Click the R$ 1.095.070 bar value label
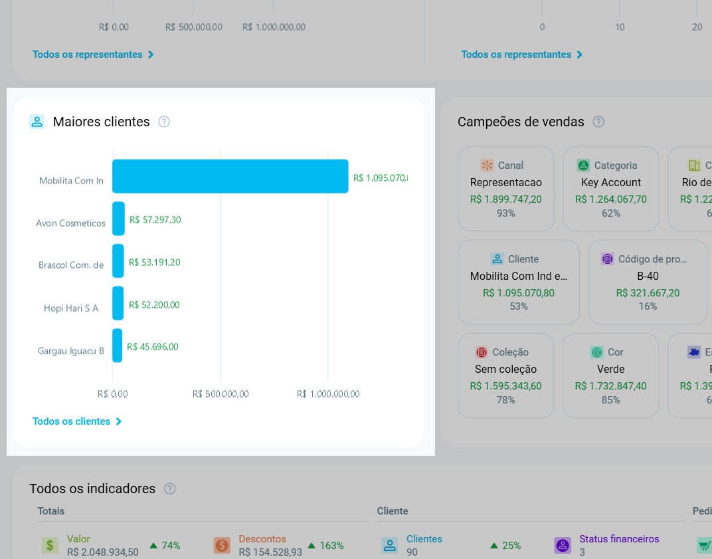712x559 pixels. click(381, 177)
